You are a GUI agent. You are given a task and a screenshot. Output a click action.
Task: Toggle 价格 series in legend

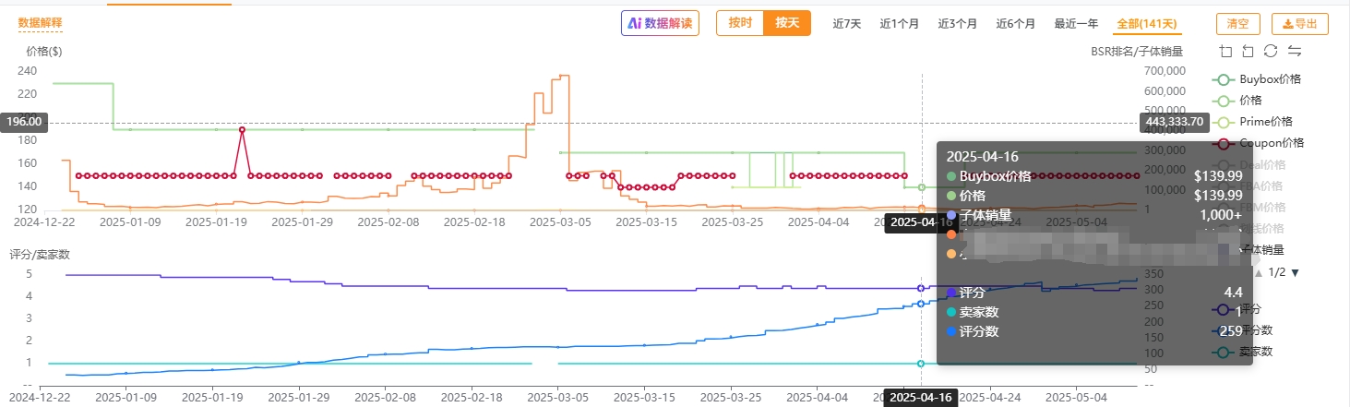pyautogui.click(x=1237, y=101)
